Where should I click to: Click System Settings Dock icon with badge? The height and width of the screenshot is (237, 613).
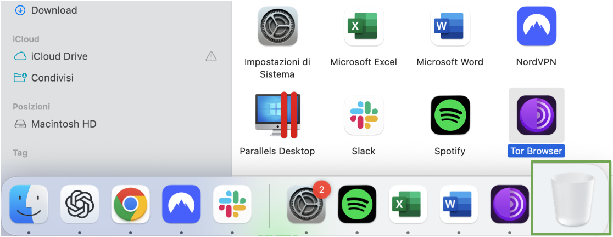tap(306, 205)
